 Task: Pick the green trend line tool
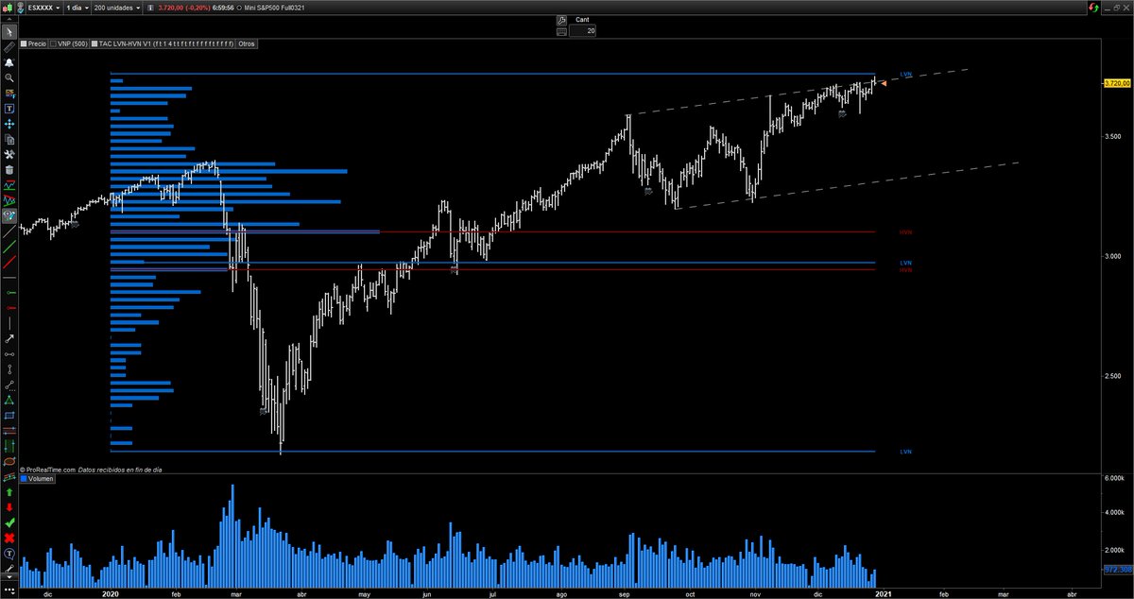tap(9, 247)
